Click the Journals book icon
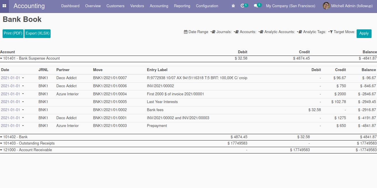 (213, 32)
